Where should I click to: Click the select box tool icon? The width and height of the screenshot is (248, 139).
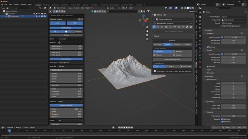click(54, 11)
